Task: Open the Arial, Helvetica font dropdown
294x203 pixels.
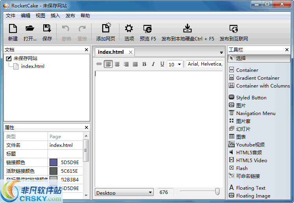Action: tap(204, 64)
